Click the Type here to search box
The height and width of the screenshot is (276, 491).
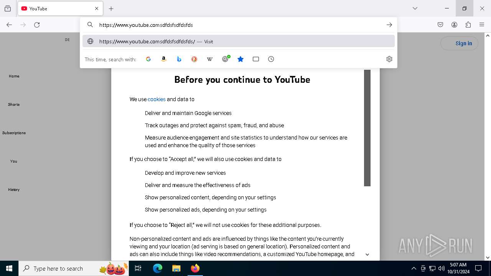click(x=74, y=268)
